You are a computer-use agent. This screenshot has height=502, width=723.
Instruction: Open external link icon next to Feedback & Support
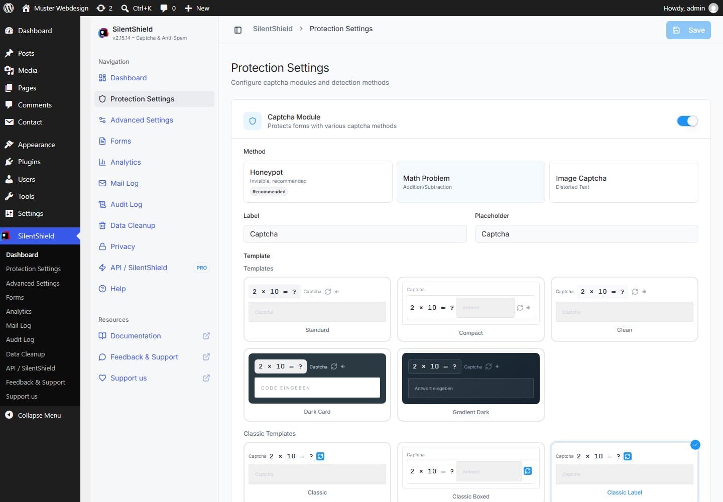(x=206, y=357)
